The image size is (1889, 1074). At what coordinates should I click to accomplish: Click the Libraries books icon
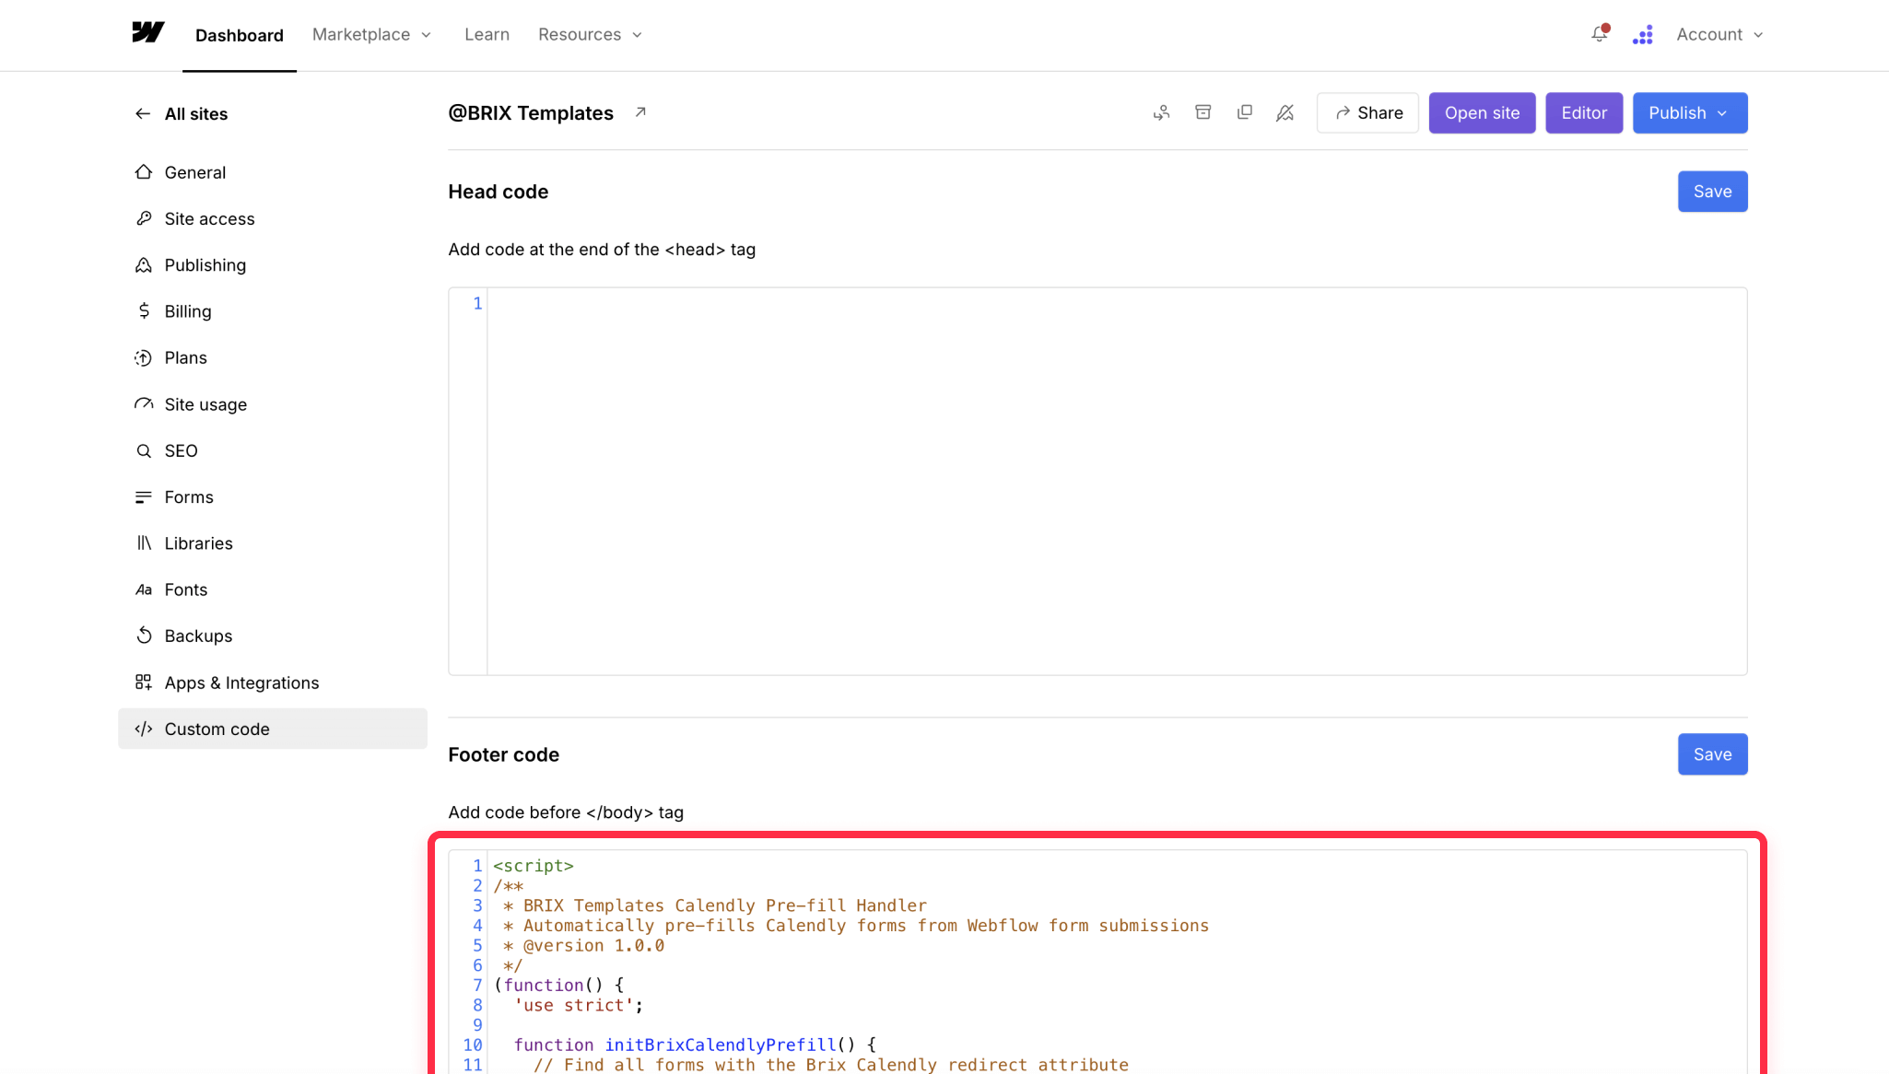(x=143, y=543)
